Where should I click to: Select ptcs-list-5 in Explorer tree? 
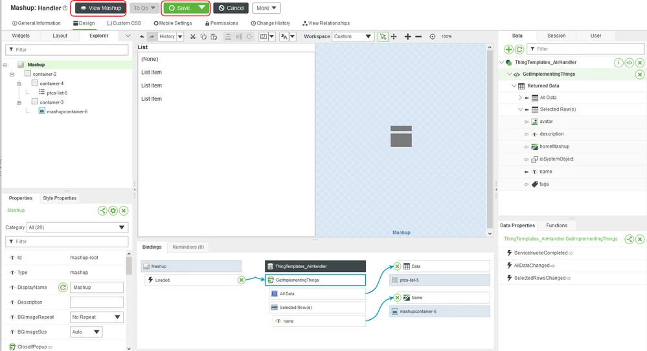[x=57, y=93]
